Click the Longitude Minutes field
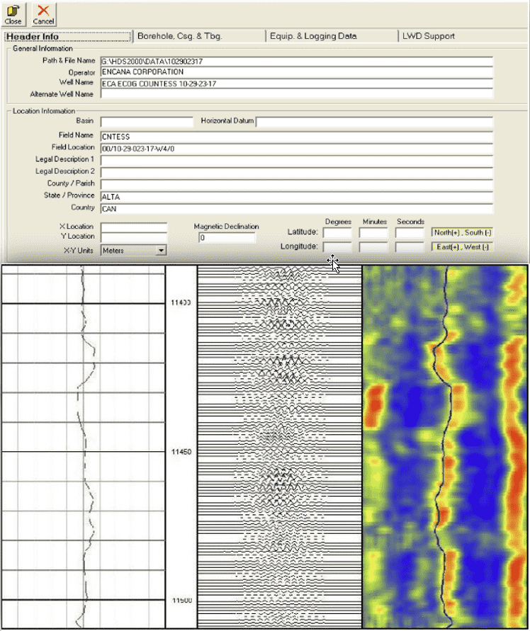Screen dimensions: 530x631 click(373, 247)
